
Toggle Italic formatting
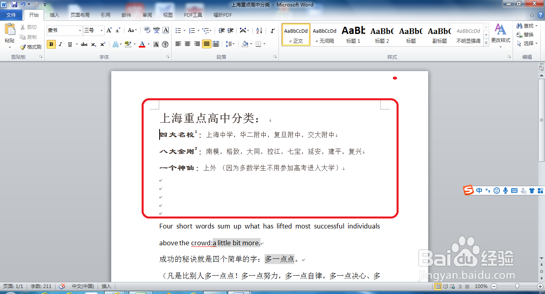pos(61,44)
